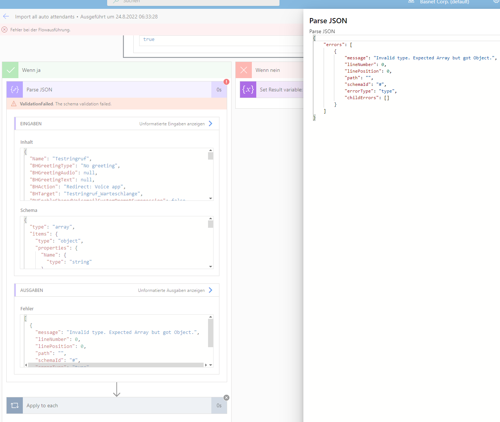Click the "childErrors": [] line in panel
This screenshot has height=422, width=500.
click(367, 98)
